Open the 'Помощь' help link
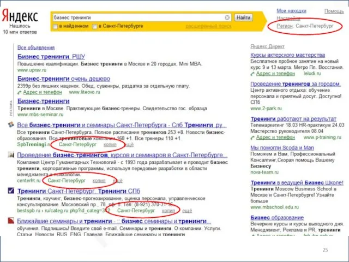The width and height of the screenshot is (349, 262). (334, 11)
